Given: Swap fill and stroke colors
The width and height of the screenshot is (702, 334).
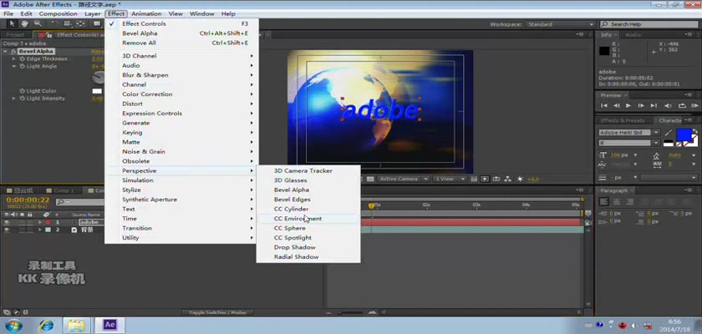Looking at the screenshot, I should pyautogui.click(x=694, y=132).
